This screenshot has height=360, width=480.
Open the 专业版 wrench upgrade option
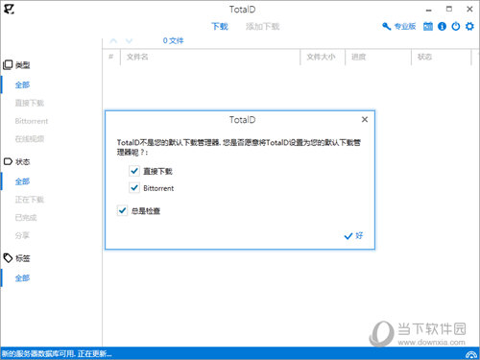[399, 26]
